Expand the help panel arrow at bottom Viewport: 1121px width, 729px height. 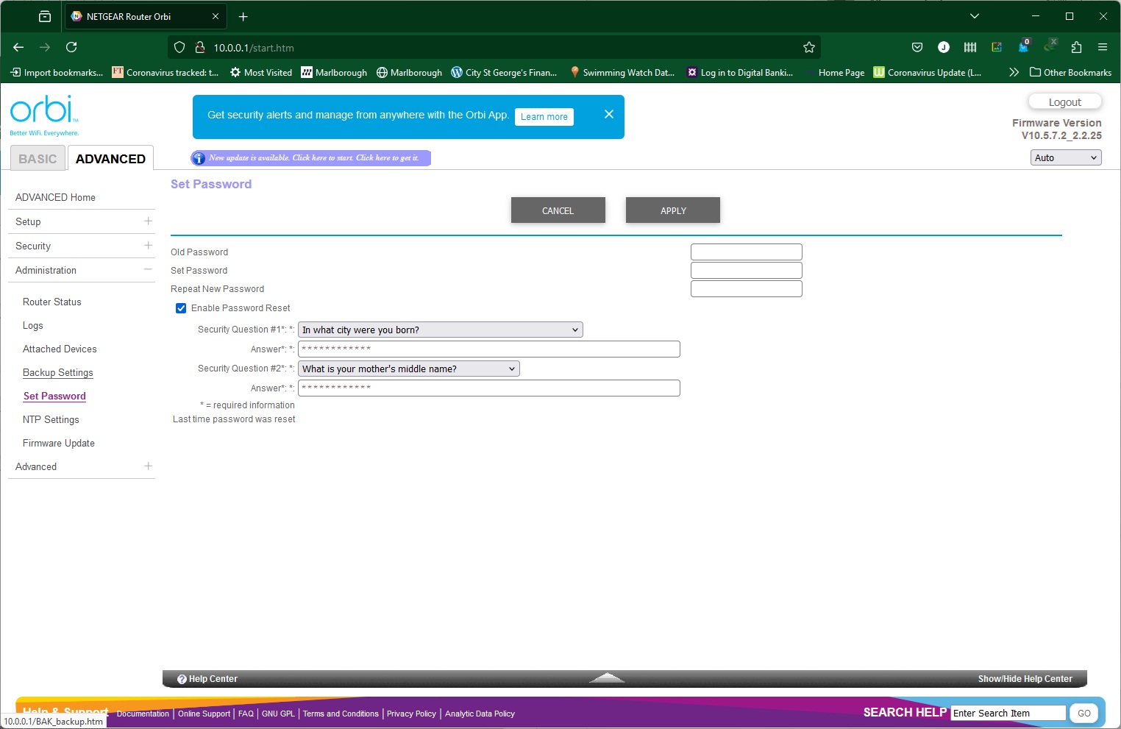click(607, 678)
